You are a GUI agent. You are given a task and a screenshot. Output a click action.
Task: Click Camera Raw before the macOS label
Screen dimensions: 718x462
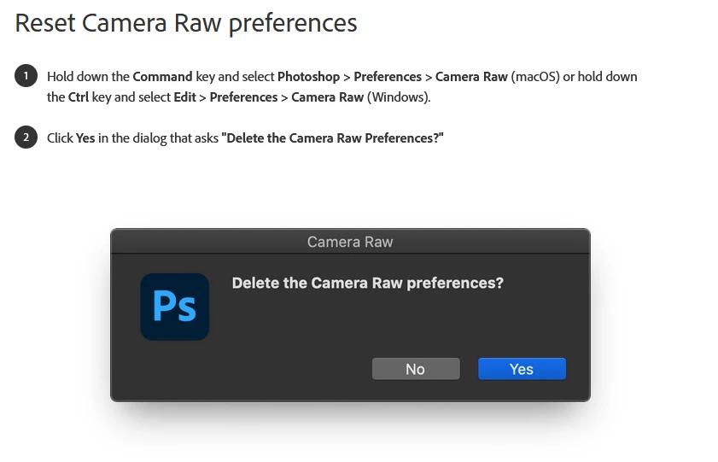(471, 77)
